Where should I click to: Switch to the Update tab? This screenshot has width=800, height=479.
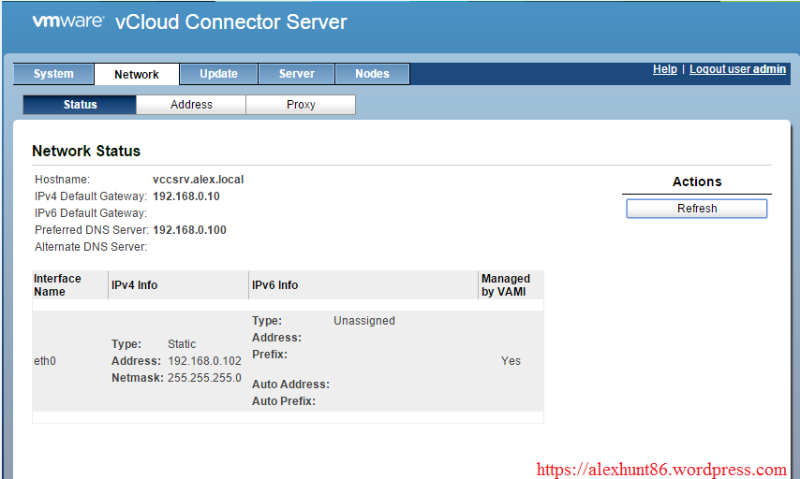pyautogui.click(x=218, y=74)
